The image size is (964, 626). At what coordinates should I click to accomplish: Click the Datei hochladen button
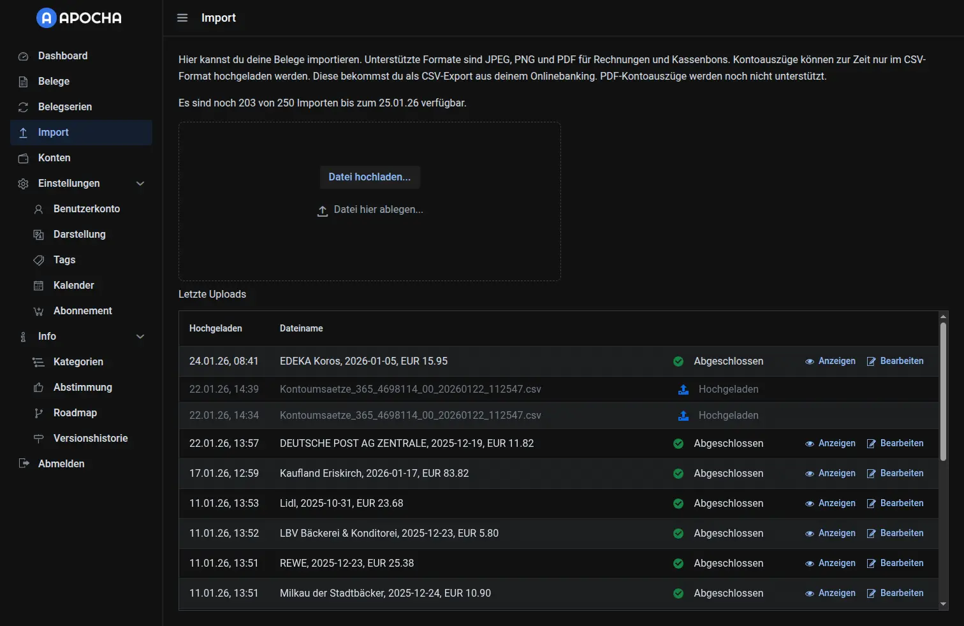(x=370, y=177)
